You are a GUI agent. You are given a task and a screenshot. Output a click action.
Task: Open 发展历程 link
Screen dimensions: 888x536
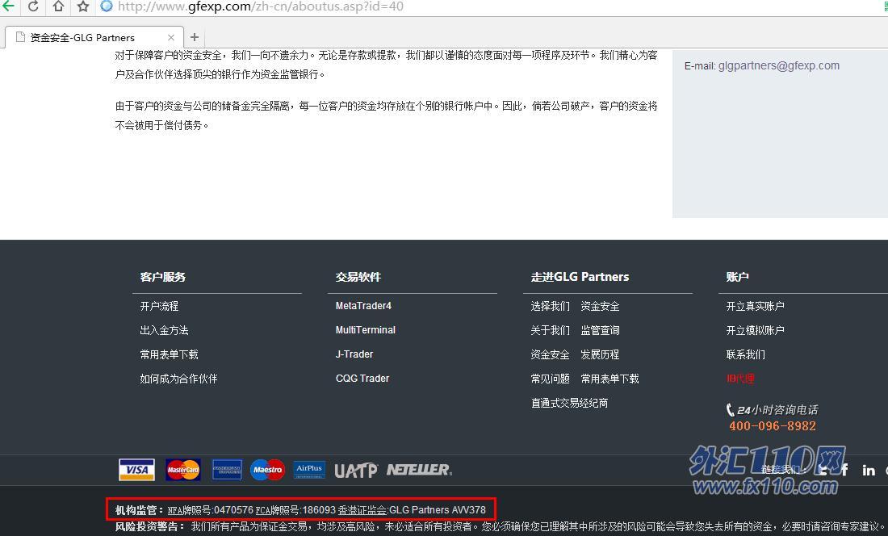[x=601, y=355]
